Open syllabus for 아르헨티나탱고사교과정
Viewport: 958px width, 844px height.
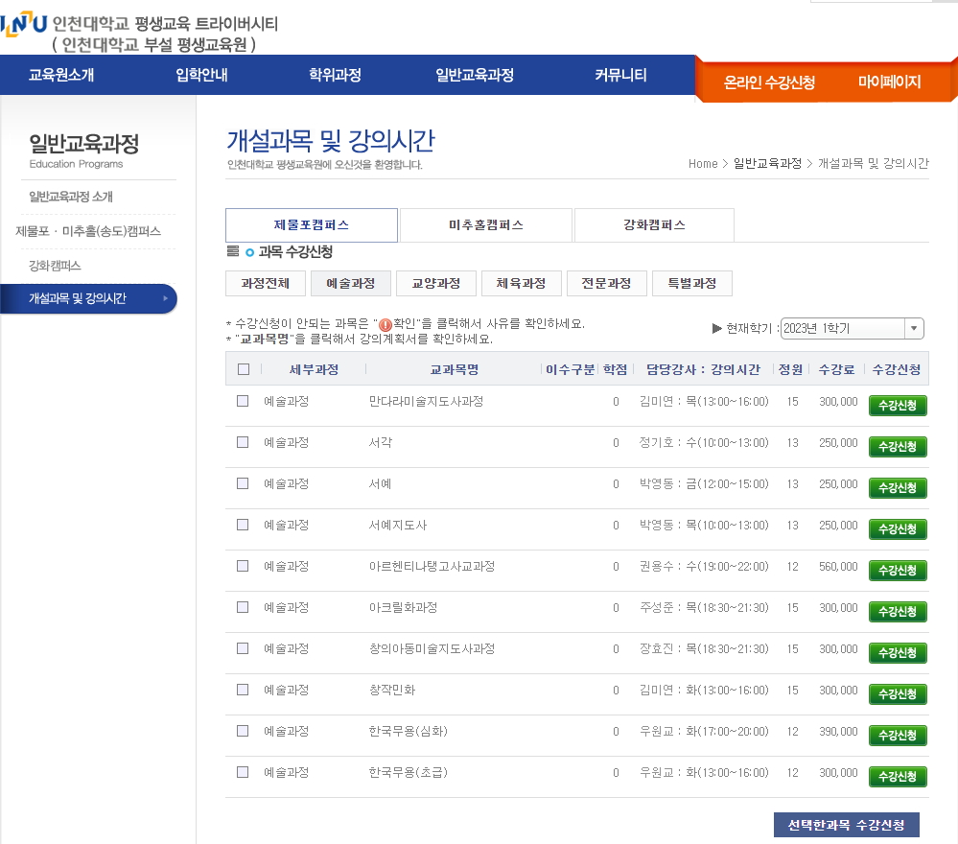point(432,567)
